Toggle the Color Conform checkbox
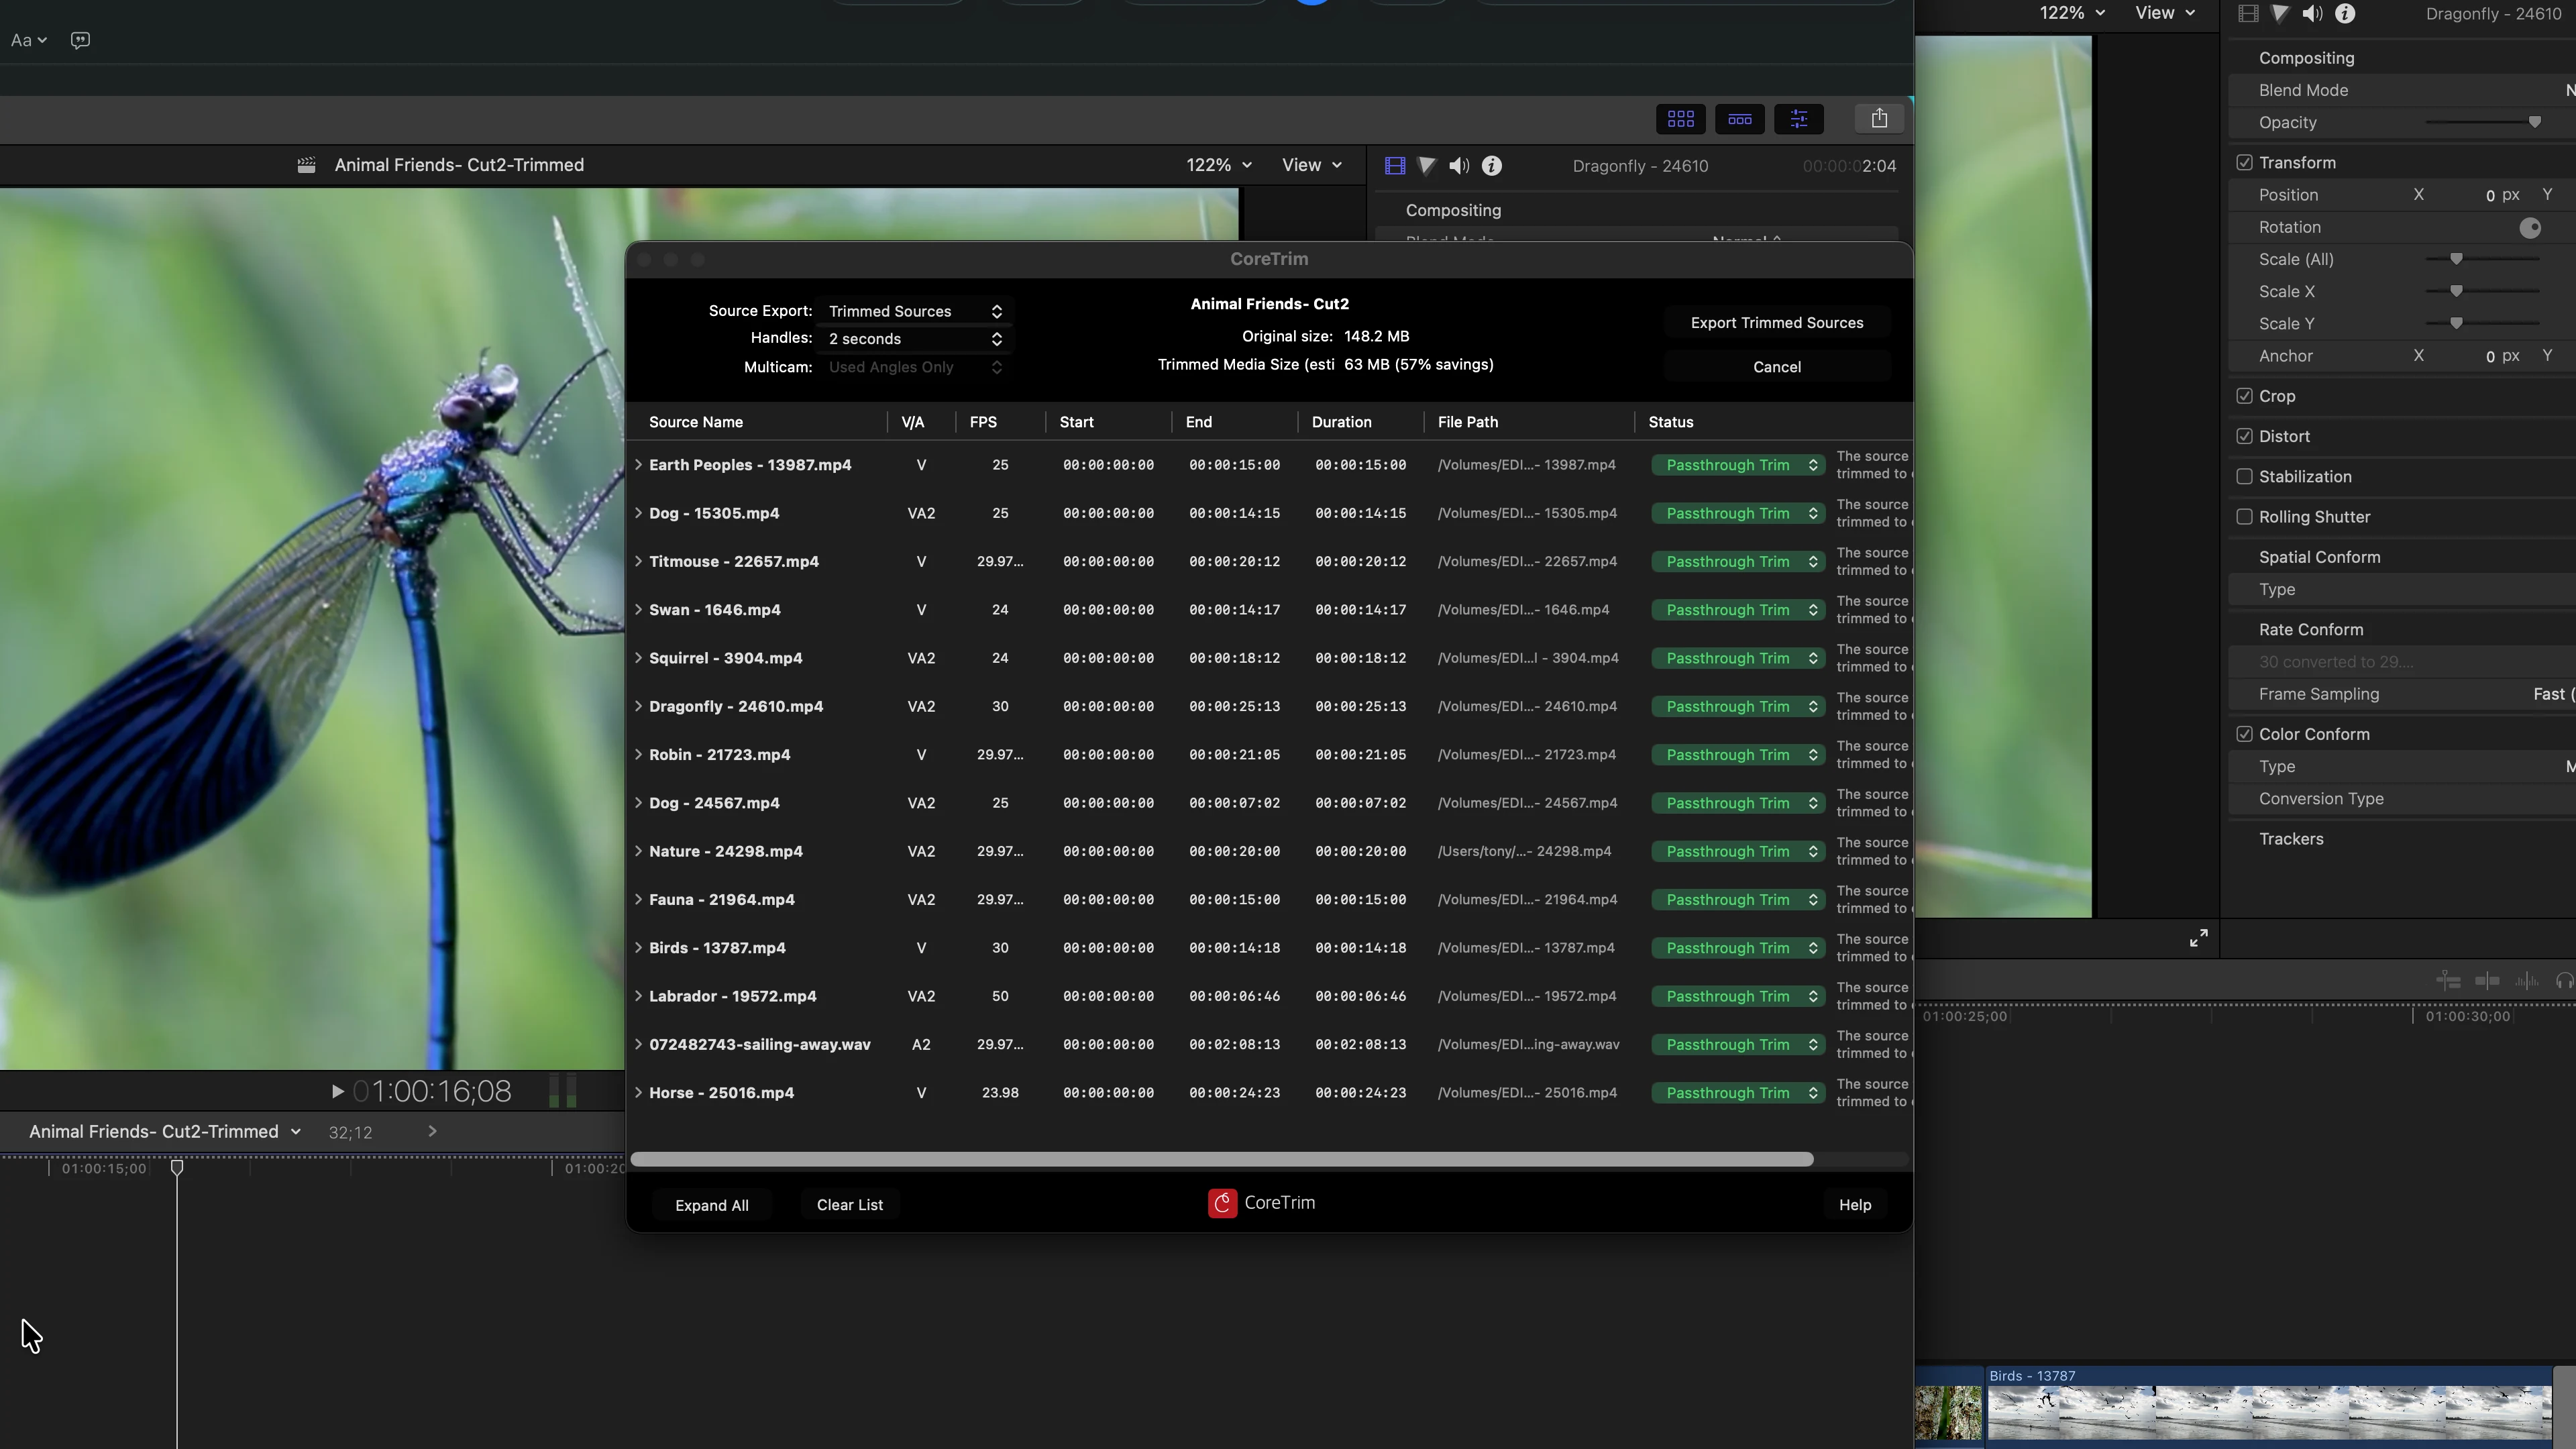This screenshot has height=1449, width=2576. (2245, 734)
